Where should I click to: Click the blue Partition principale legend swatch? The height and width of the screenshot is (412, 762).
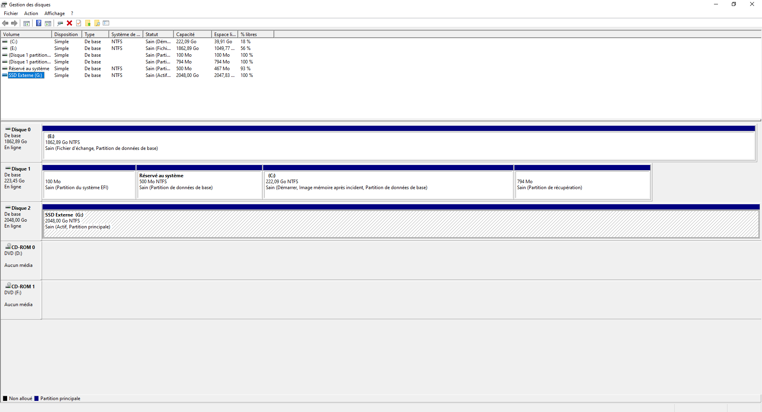click(x=37, y=399)
